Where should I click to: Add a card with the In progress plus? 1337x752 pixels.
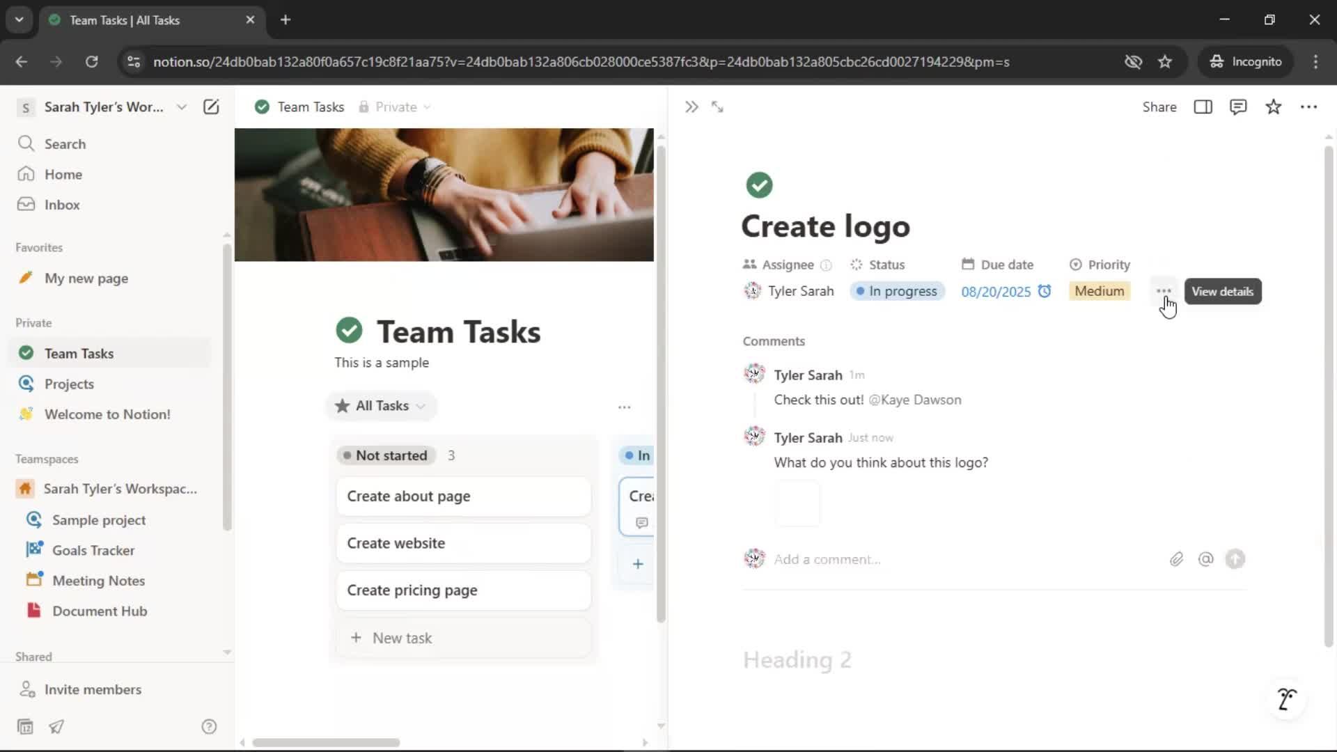638,564
